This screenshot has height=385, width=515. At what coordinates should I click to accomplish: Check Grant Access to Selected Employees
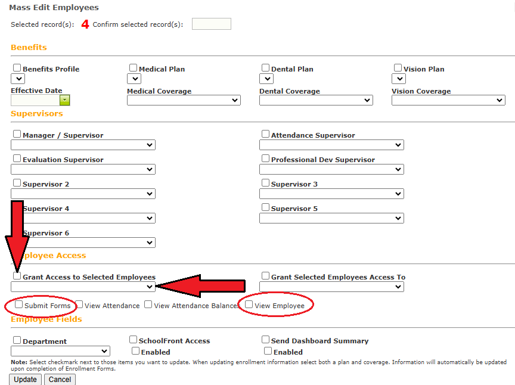pyautogui.click(x=17, y=276)
